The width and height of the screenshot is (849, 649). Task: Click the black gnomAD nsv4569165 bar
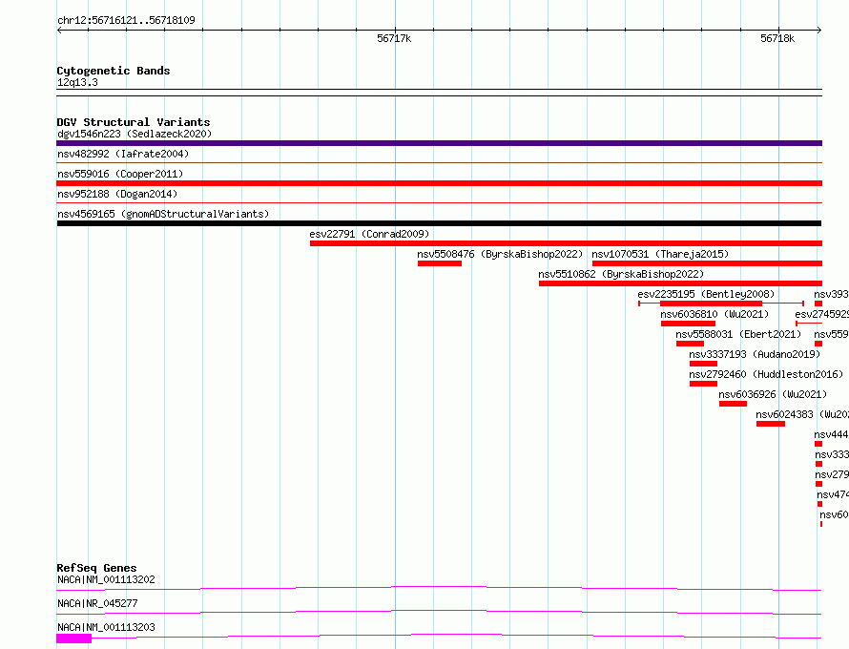(x=439, y=223)
